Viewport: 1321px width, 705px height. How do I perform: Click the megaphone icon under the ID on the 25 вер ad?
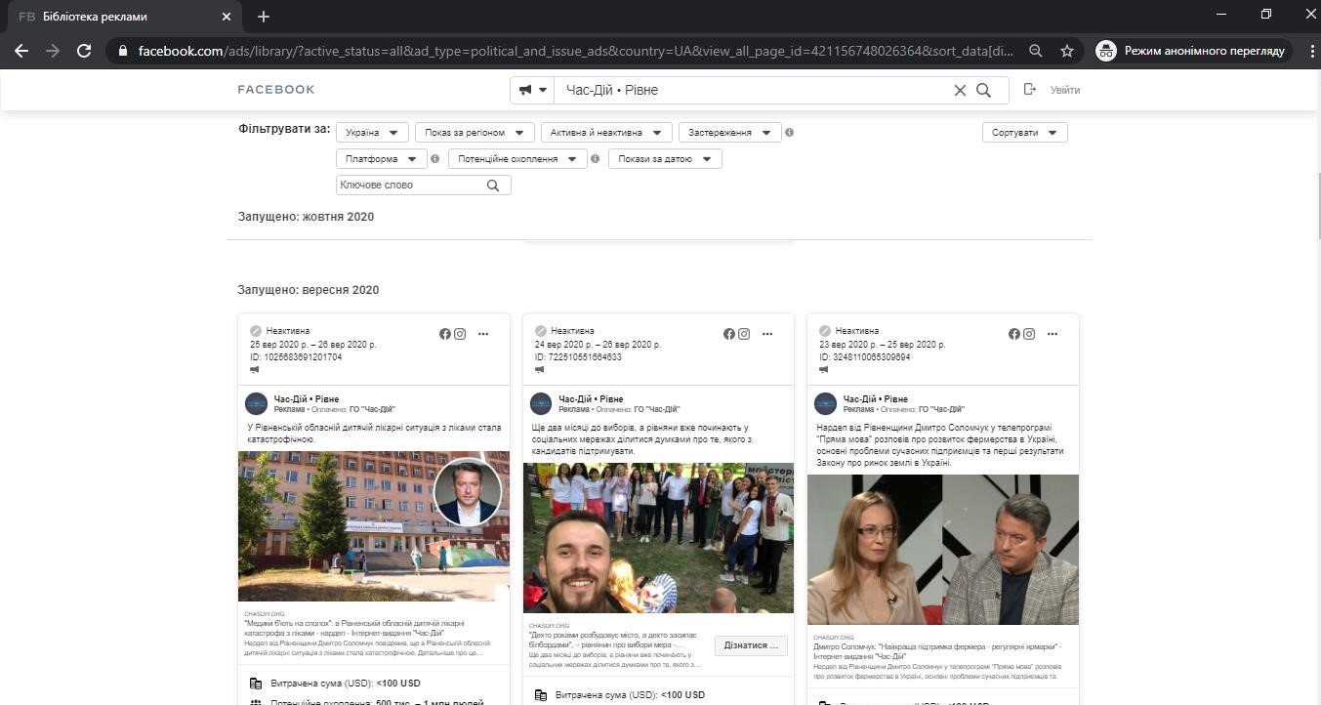(255, 370)
